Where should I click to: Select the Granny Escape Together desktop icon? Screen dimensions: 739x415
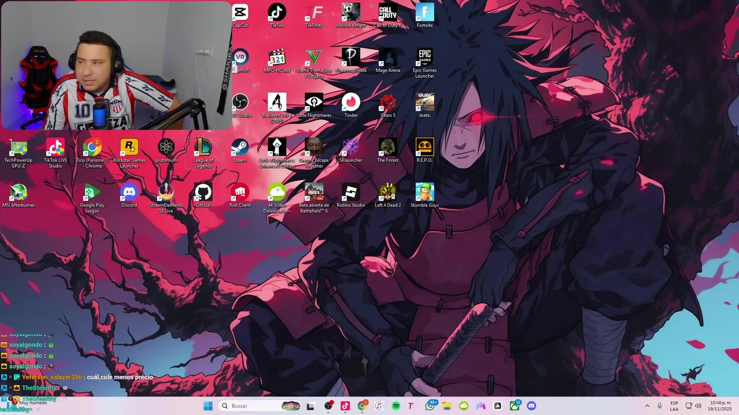click(314, 153)
